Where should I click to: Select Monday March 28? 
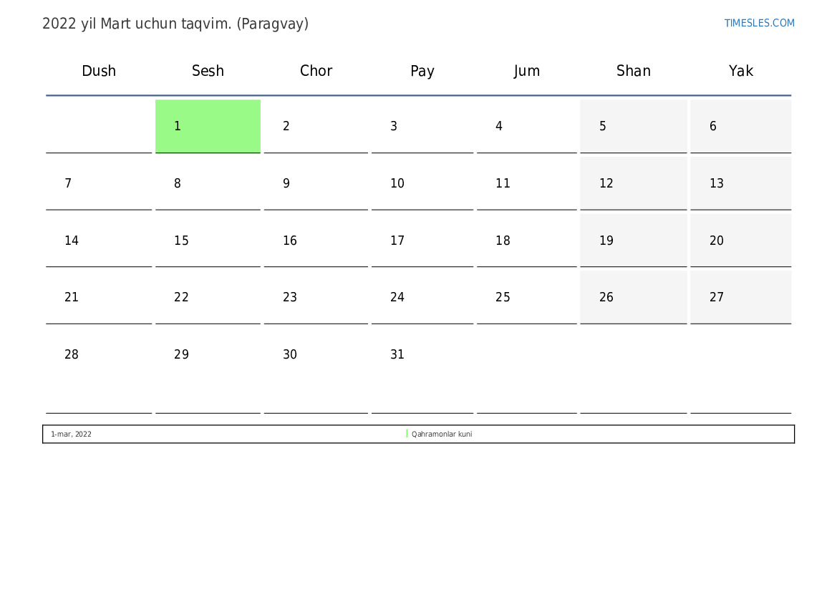pos(99,354)
